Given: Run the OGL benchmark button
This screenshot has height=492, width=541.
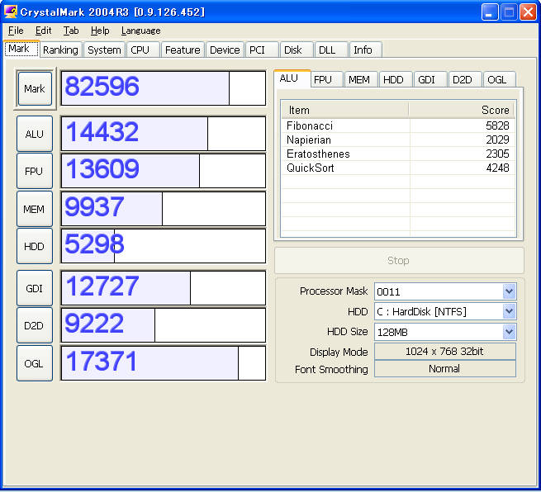Looking at the screenshot, I should click(x=35, y=363).
